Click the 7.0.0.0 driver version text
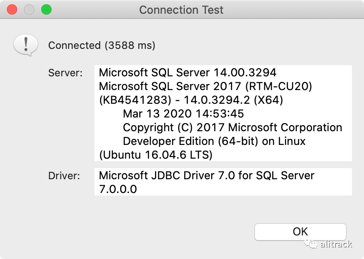 click(x=118, y=189)
